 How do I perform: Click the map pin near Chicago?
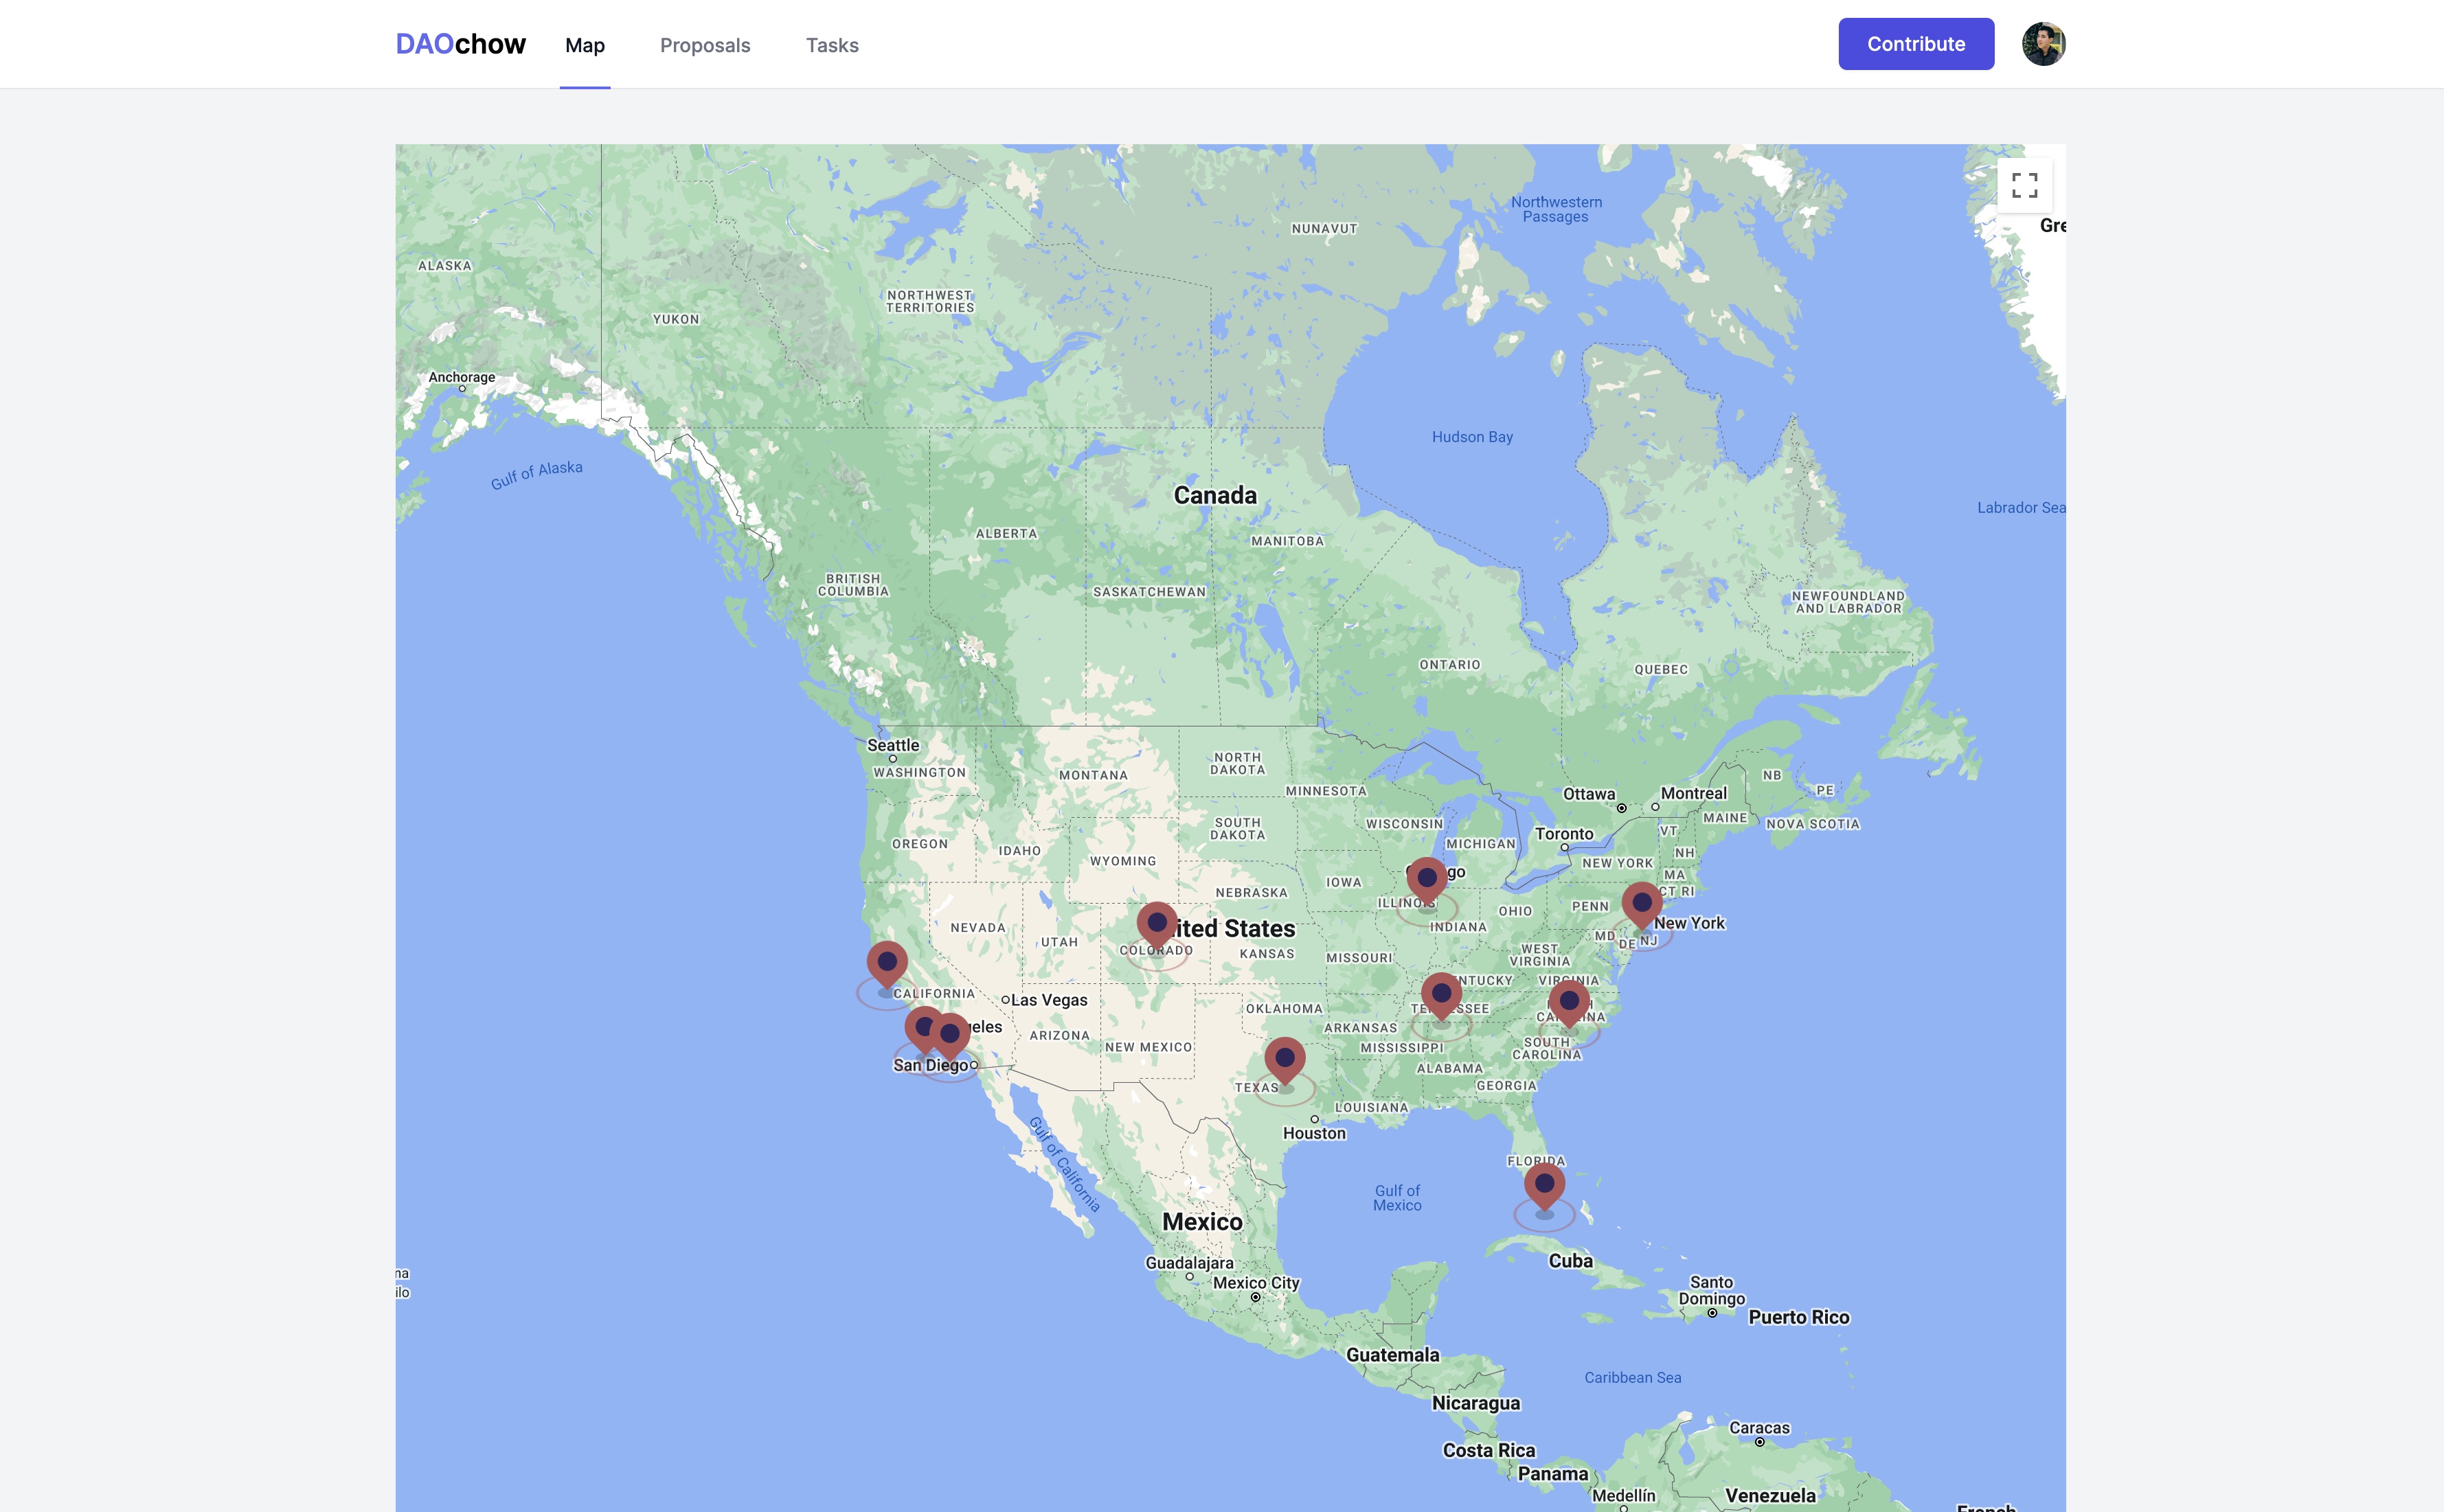[1427, 879]
